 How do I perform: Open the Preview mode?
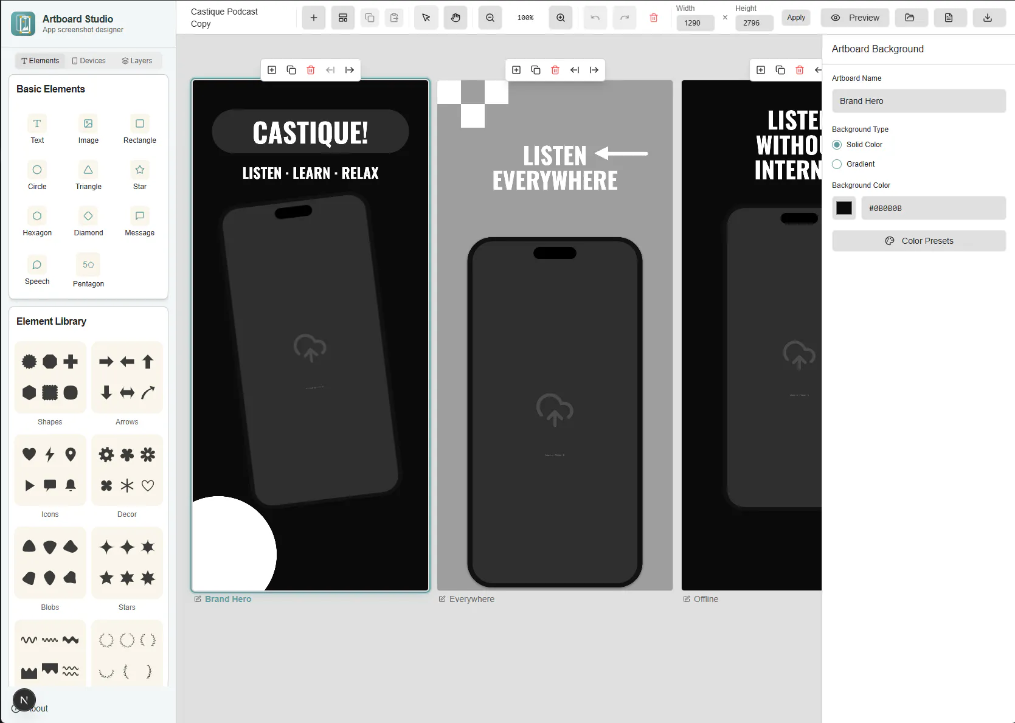tap(855, 18)
